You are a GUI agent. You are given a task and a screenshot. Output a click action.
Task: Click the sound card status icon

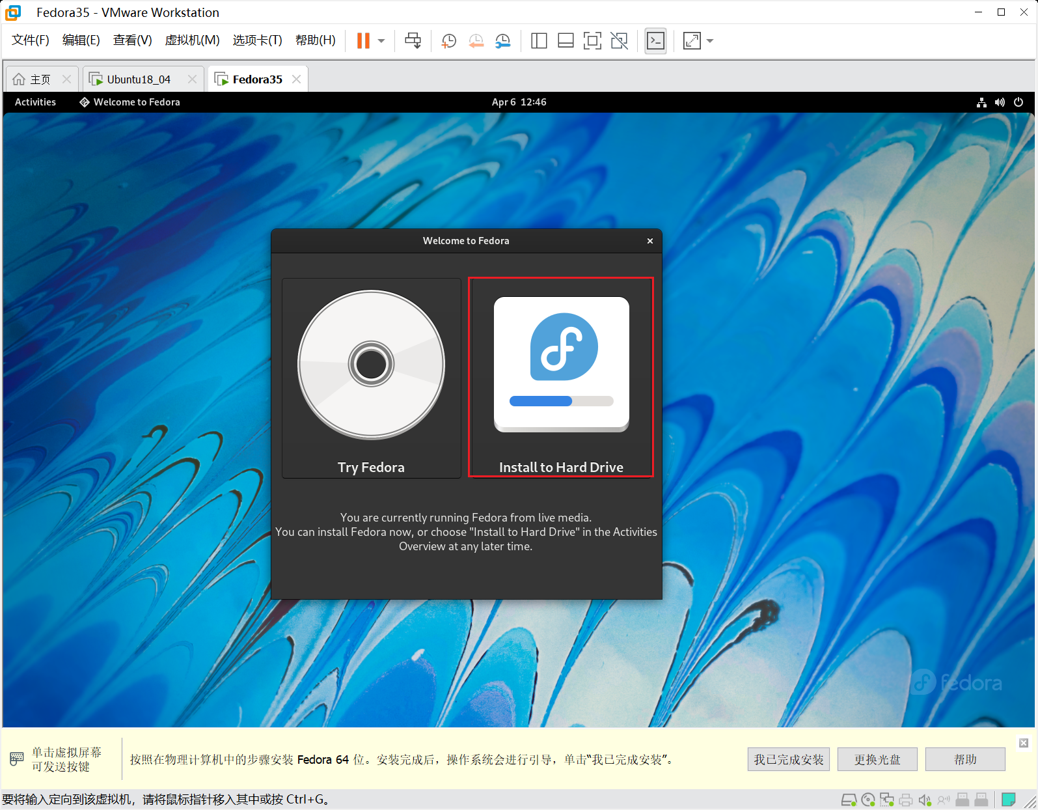click(x=924, y=800)
